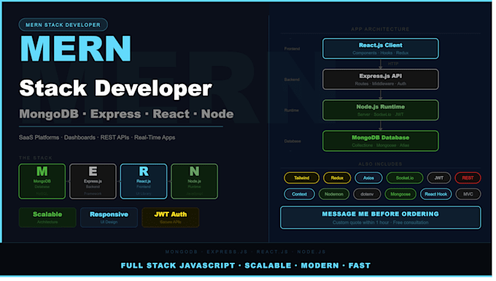Image resolution: width=496 pixels, height=281 pixels.
Task: Click the Context tag
Action: click(x=299, y=194)
